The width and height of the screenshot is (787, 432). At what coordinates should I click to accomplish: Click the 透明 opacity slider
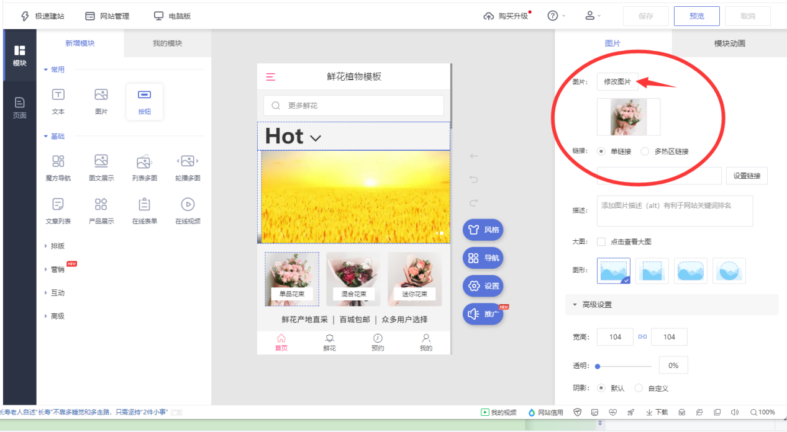[623, 365]
